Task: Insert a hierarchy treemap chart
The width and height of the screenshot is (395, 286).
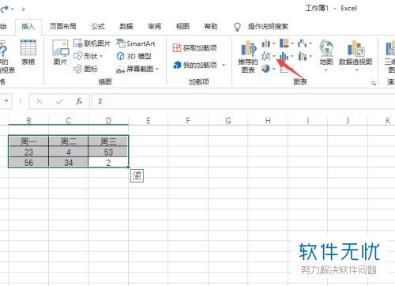Action: [287, 43]
